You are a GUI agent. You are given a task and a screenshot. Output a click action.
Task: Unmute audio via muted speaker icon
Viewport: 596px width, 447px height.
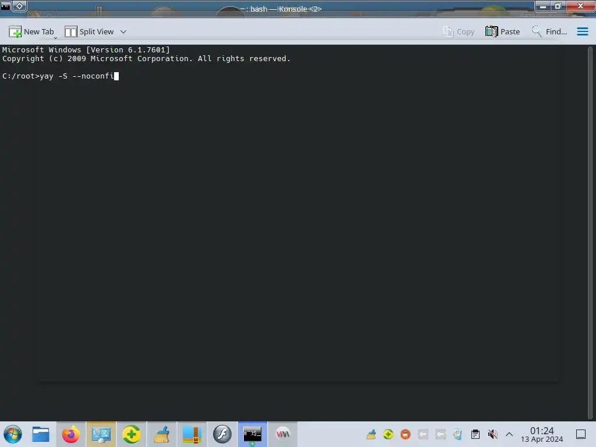pos(492,434)
